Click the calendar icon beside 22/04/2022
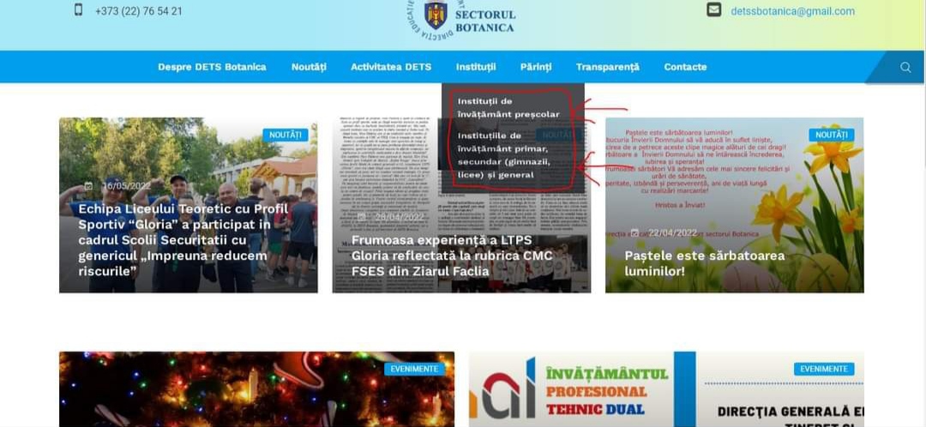 point(634,232)
